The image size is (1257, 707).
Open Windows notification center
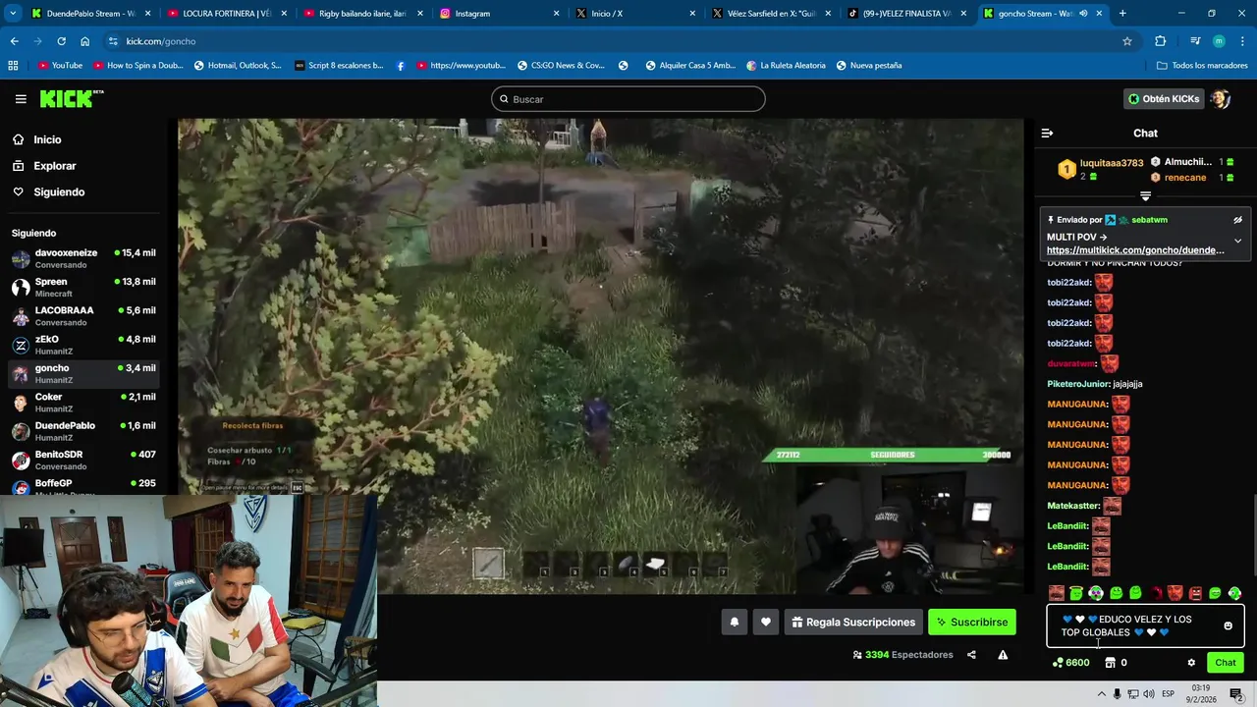coord(1236,694)
